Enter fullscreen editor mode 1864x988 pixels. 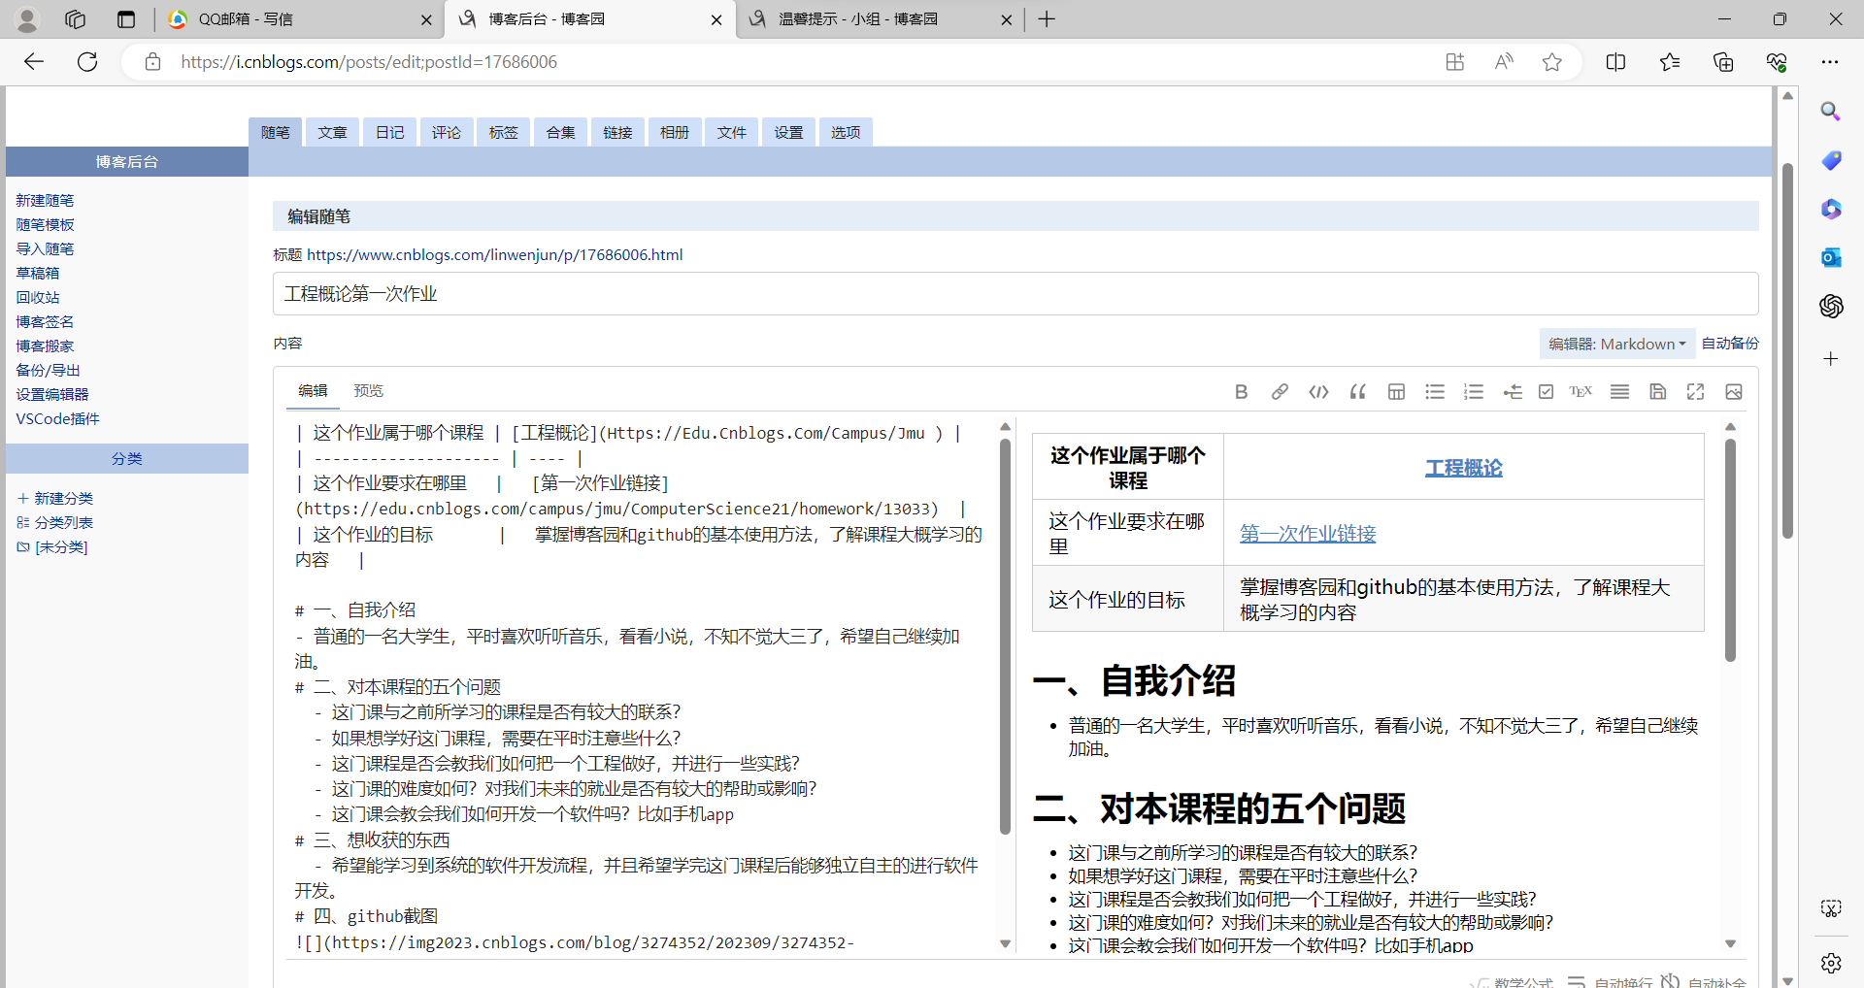pyautogui.click(x=1695, y=391)
